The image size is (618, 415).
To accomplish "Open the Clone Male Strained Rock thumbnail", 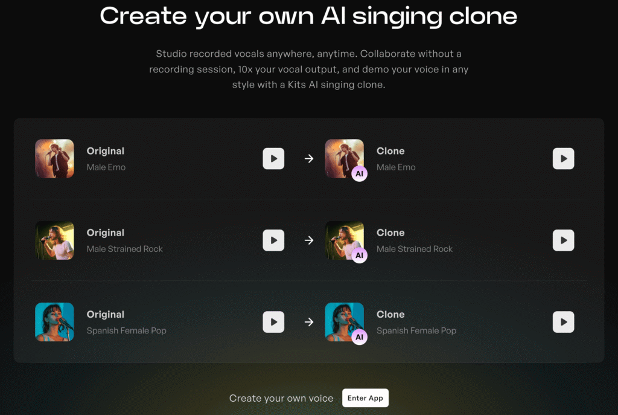I will tap(344, 240).
